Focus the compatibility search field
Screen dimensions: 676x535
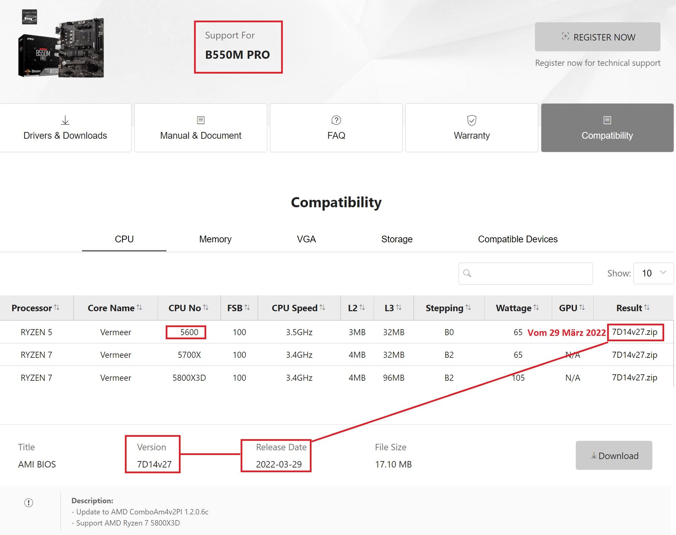525,273
